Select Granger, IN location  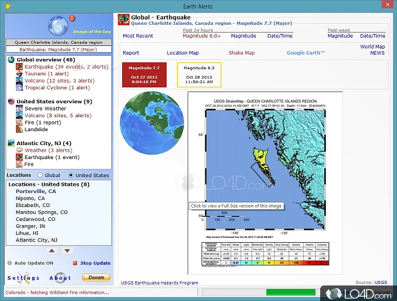click(x=30, y=226)
